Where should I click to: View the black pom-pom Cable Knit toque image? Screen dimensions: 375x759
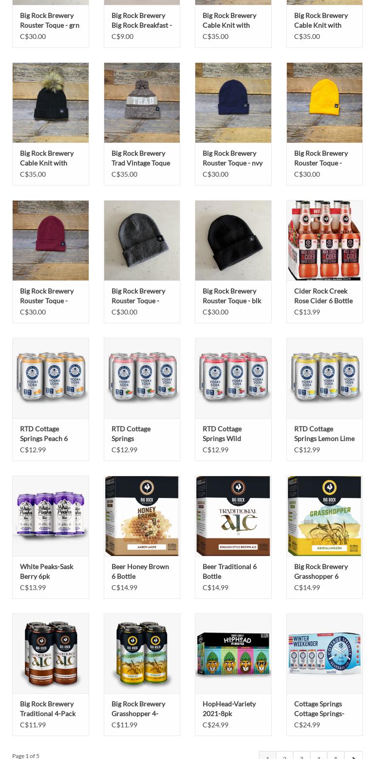coord(51,103)
